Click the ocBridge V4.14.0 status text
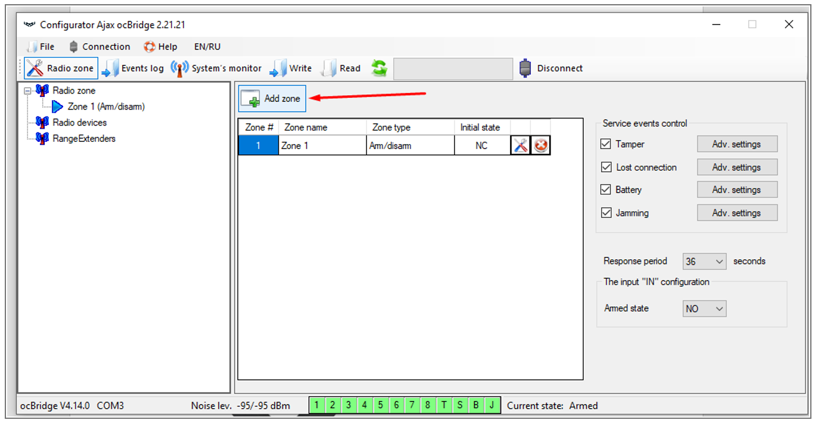The image size is (818, 423). click(x=55, y=406)
